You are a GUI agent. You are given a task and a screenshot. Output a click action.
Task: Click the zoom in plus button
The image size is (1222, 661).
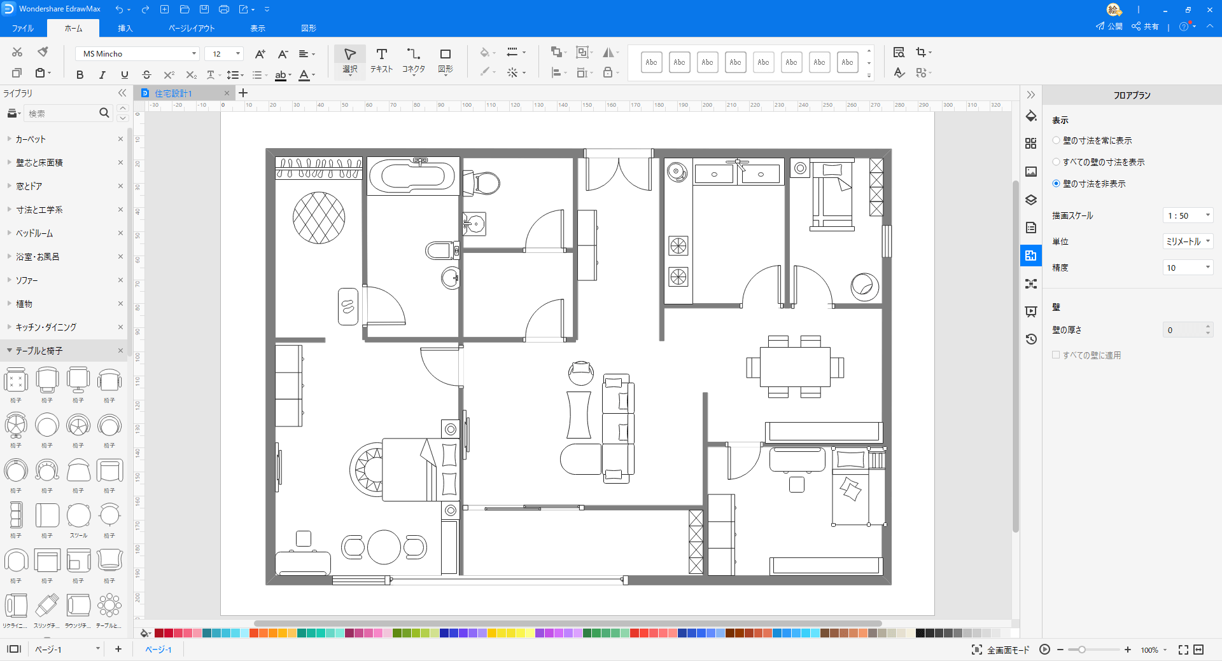(1128, 650)
